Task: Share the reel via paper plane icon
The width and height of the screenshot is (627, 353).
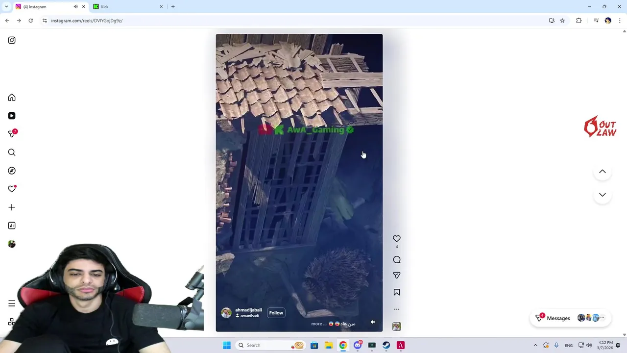Action: [x=397, y=276]
